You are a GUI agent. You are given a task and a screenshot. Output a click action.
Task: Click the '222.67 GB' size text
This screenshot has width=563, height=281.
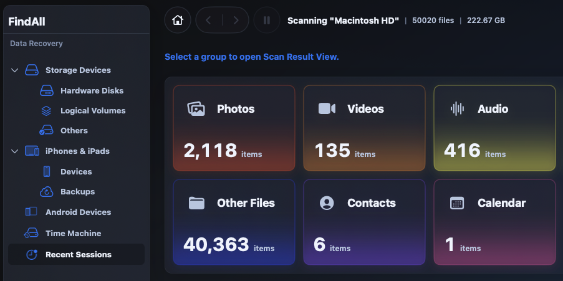point(486,21)
